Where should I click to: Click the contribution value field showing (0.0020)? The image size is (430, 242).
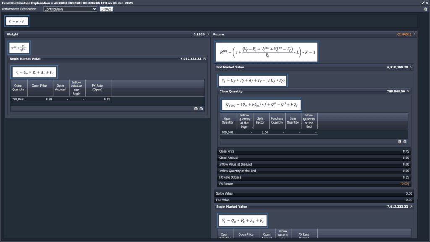point(106,9)
